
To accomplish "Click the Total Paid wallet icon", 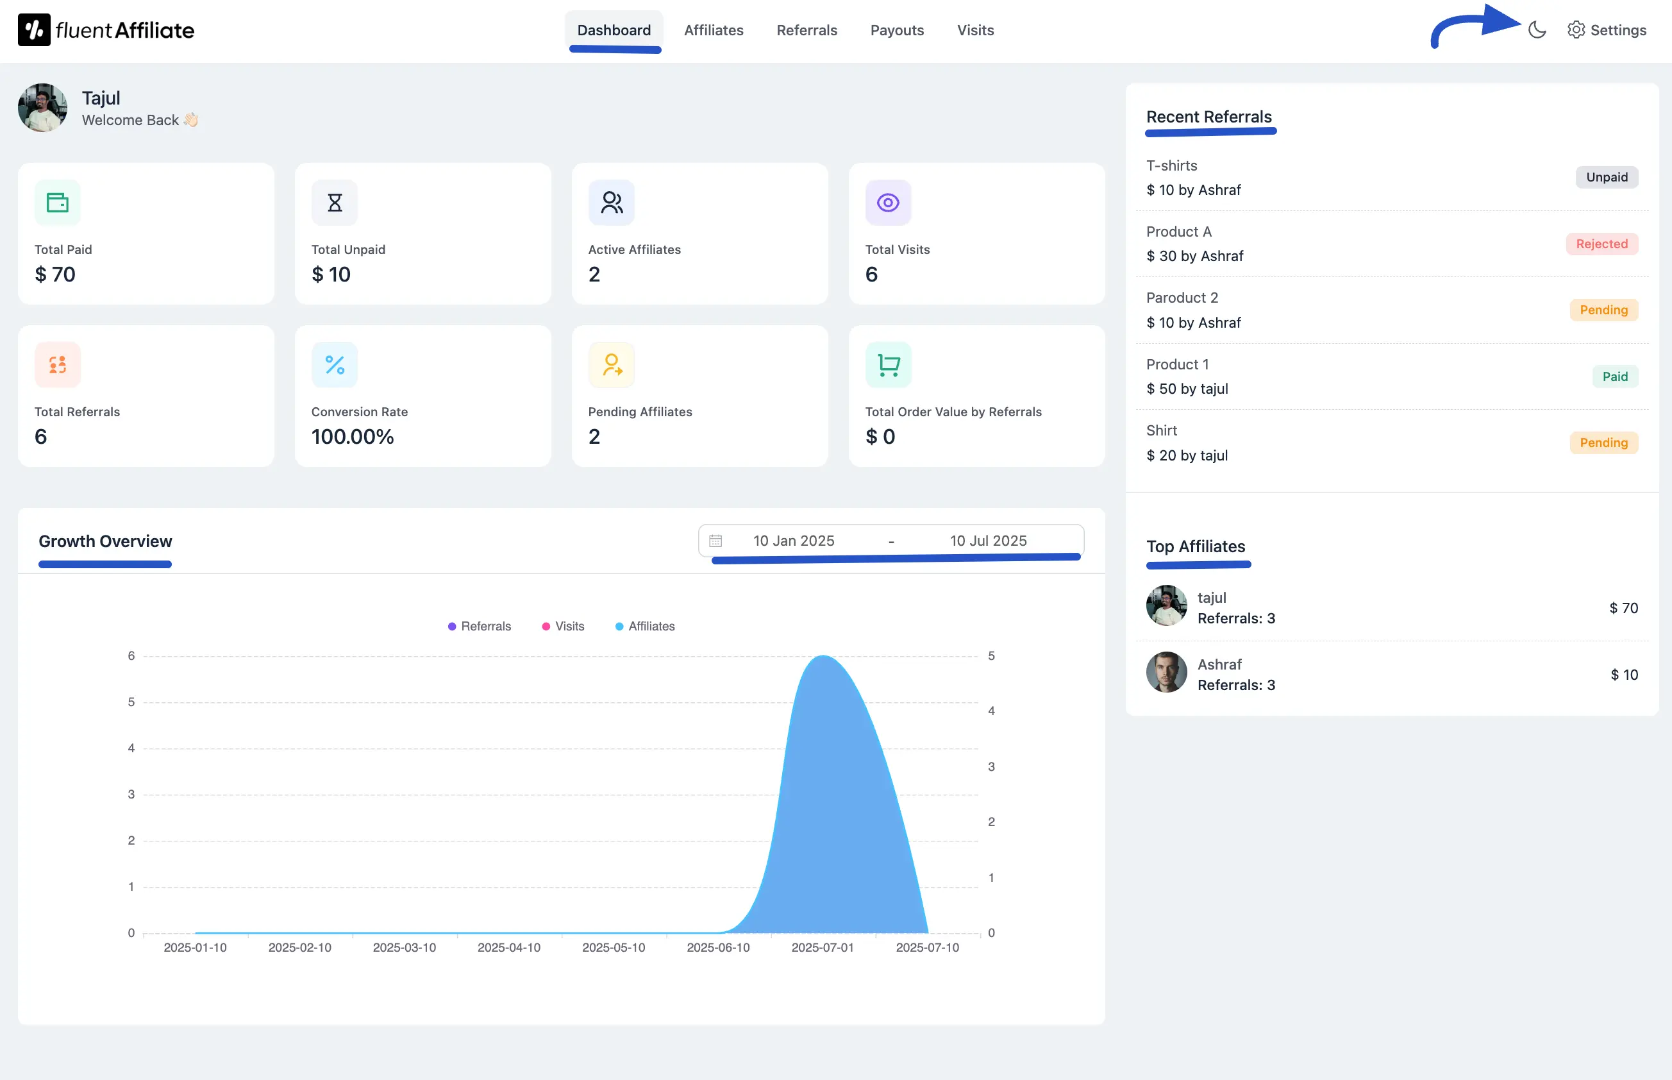I will pos(58,202).
